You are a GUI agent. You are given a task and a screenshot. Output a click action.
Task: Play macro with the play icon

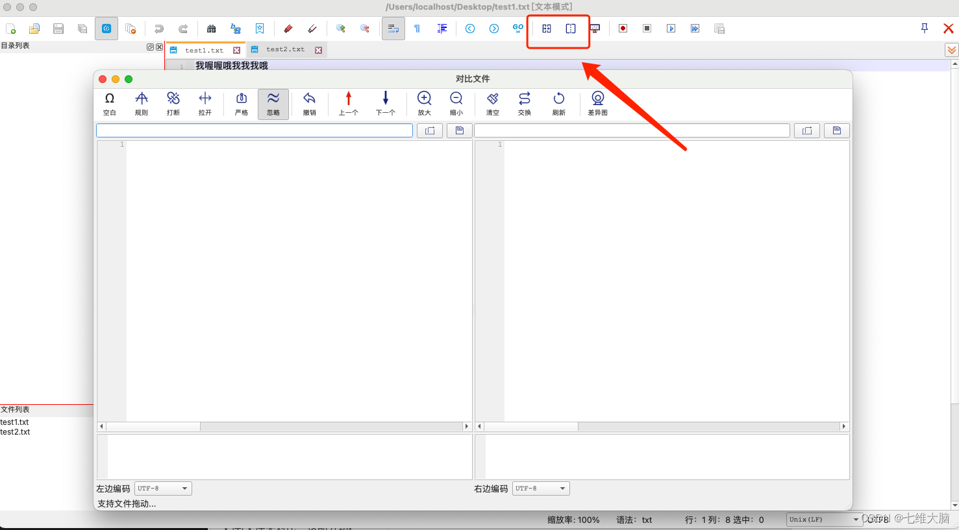click(x=671, y=29)
